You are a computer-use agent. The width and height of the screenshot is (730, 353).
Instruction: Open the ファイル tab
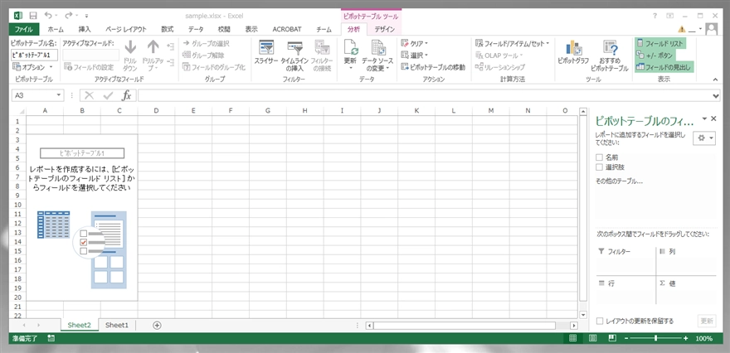point(23,29)
